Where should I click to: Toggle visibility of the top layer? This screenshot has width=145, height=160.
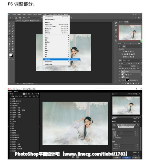[119, 72]
